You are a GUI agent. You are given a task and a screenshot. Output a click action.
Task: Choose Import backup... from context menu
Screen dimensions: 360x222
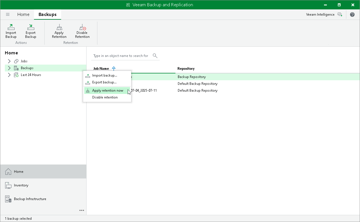click(x=107, y=76)
